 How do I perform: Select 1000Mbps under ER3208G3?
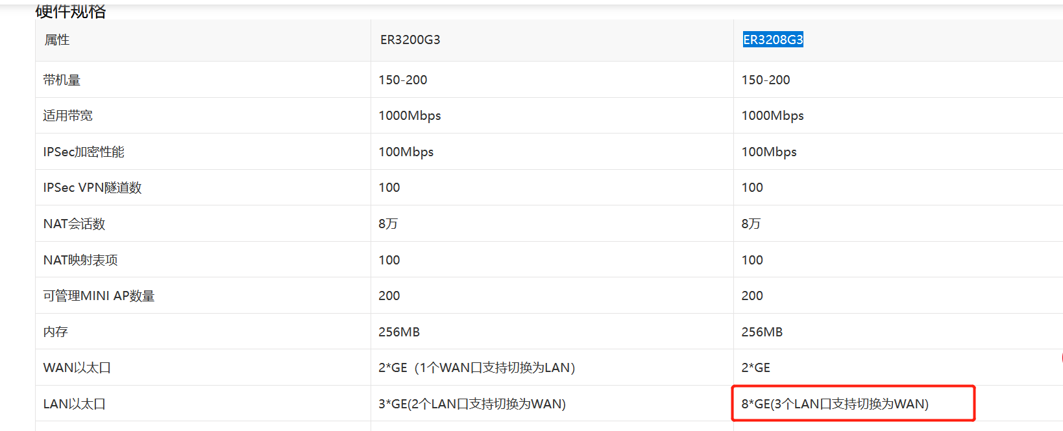point(773,115)
